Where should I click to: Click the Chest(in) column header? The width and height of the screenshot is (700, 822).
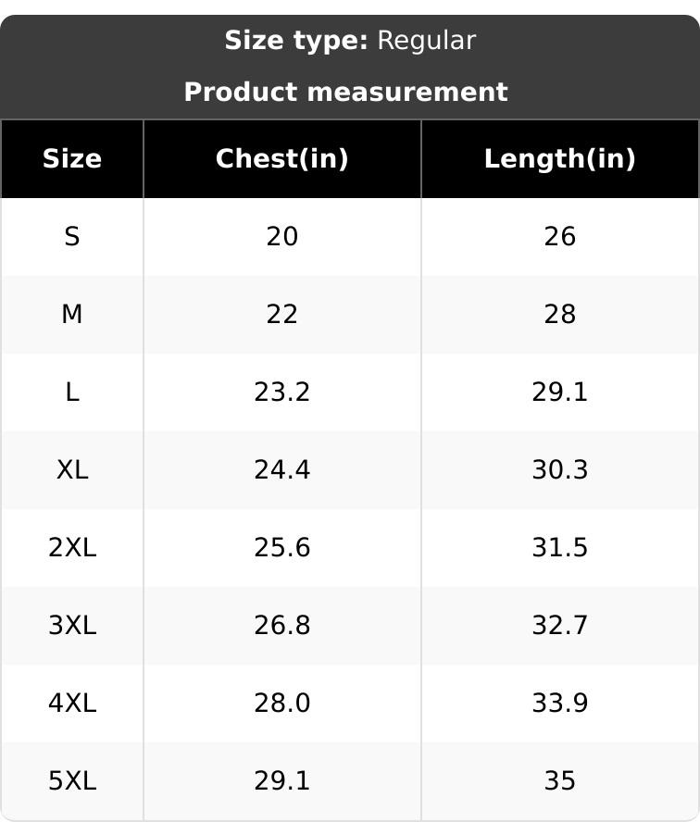pyautogui.click(x=281, y=159)
